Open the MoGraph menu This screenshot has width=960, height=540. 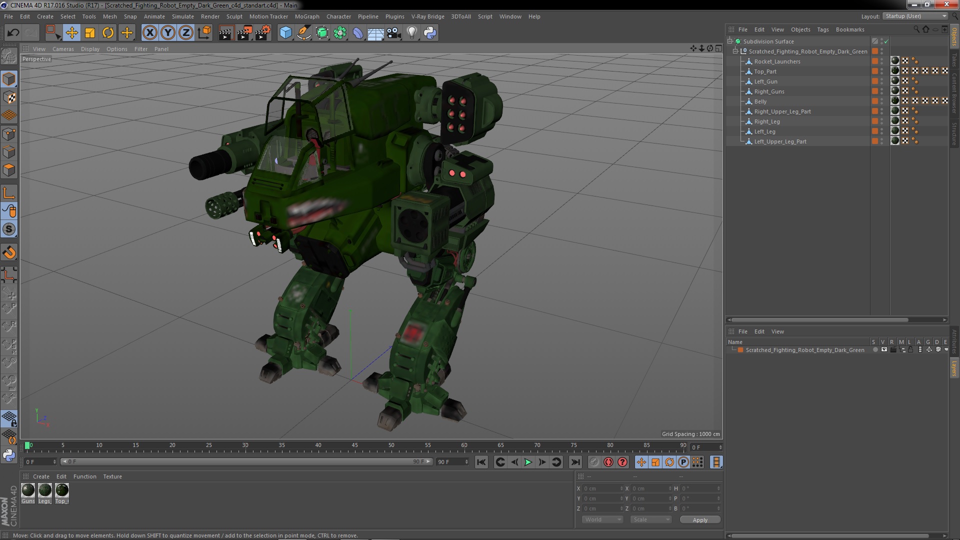pos(307,16)
